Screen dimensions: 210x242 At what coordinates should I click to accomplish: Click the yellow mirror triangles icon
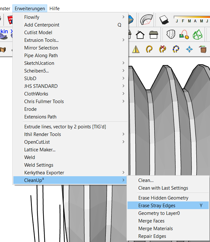click(136, 49)
